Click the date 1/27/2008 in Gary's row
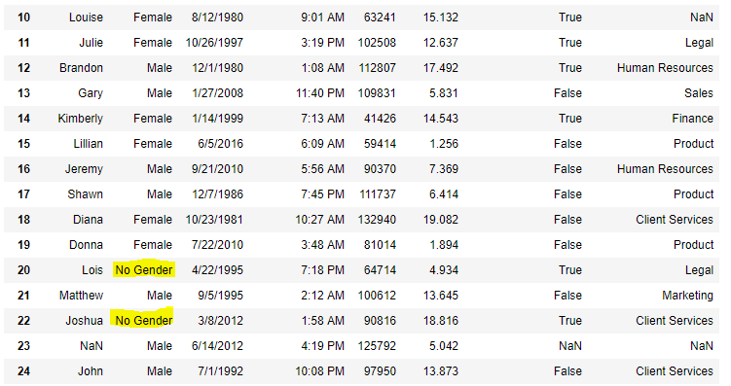Image resolution: width=731 pixels, height=386 pixels. 218,93
